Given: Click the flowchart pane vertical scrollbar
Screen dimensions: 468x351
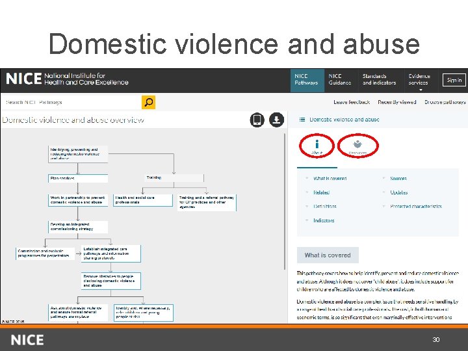Looking at the screenshot, I should click(285, 201).
